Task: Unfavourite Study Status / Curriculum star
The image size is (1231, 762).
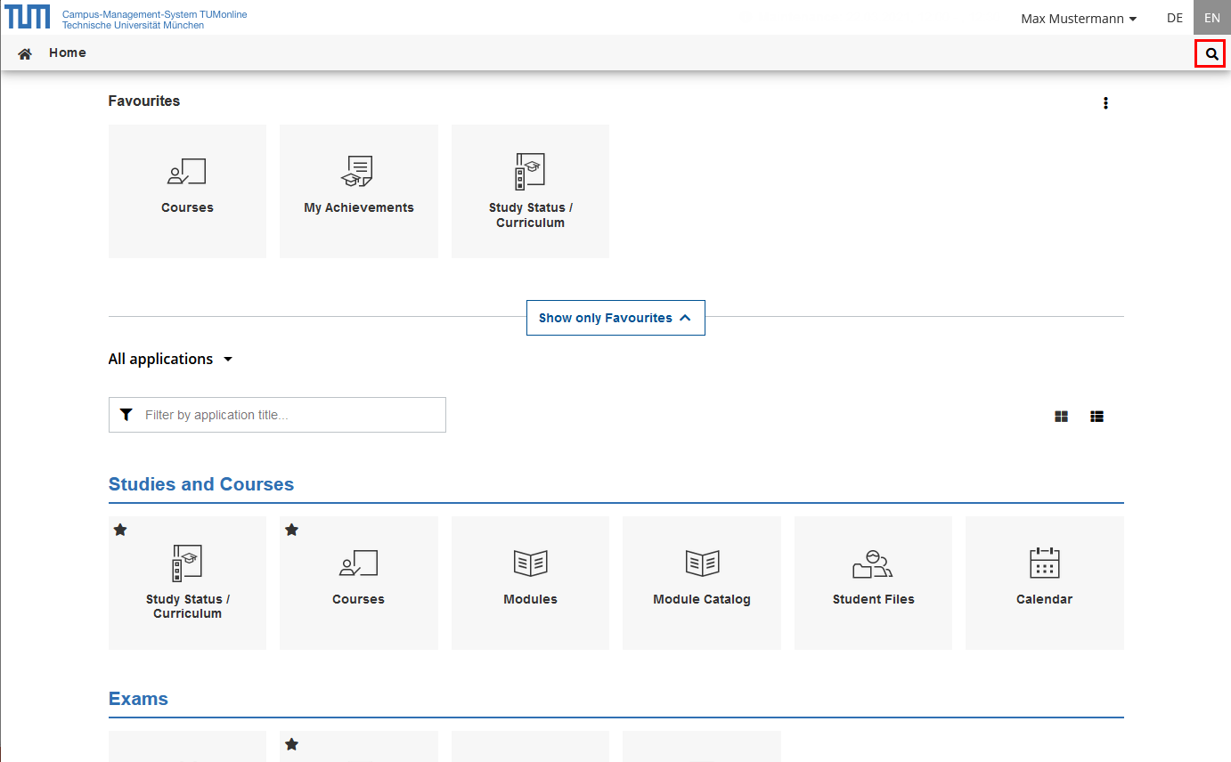Action: [x=120, y=530]
